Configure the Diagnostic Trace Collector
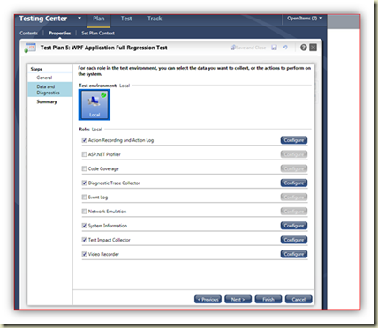The width and height of the screenshot is (378, 328). pos(294,183)
